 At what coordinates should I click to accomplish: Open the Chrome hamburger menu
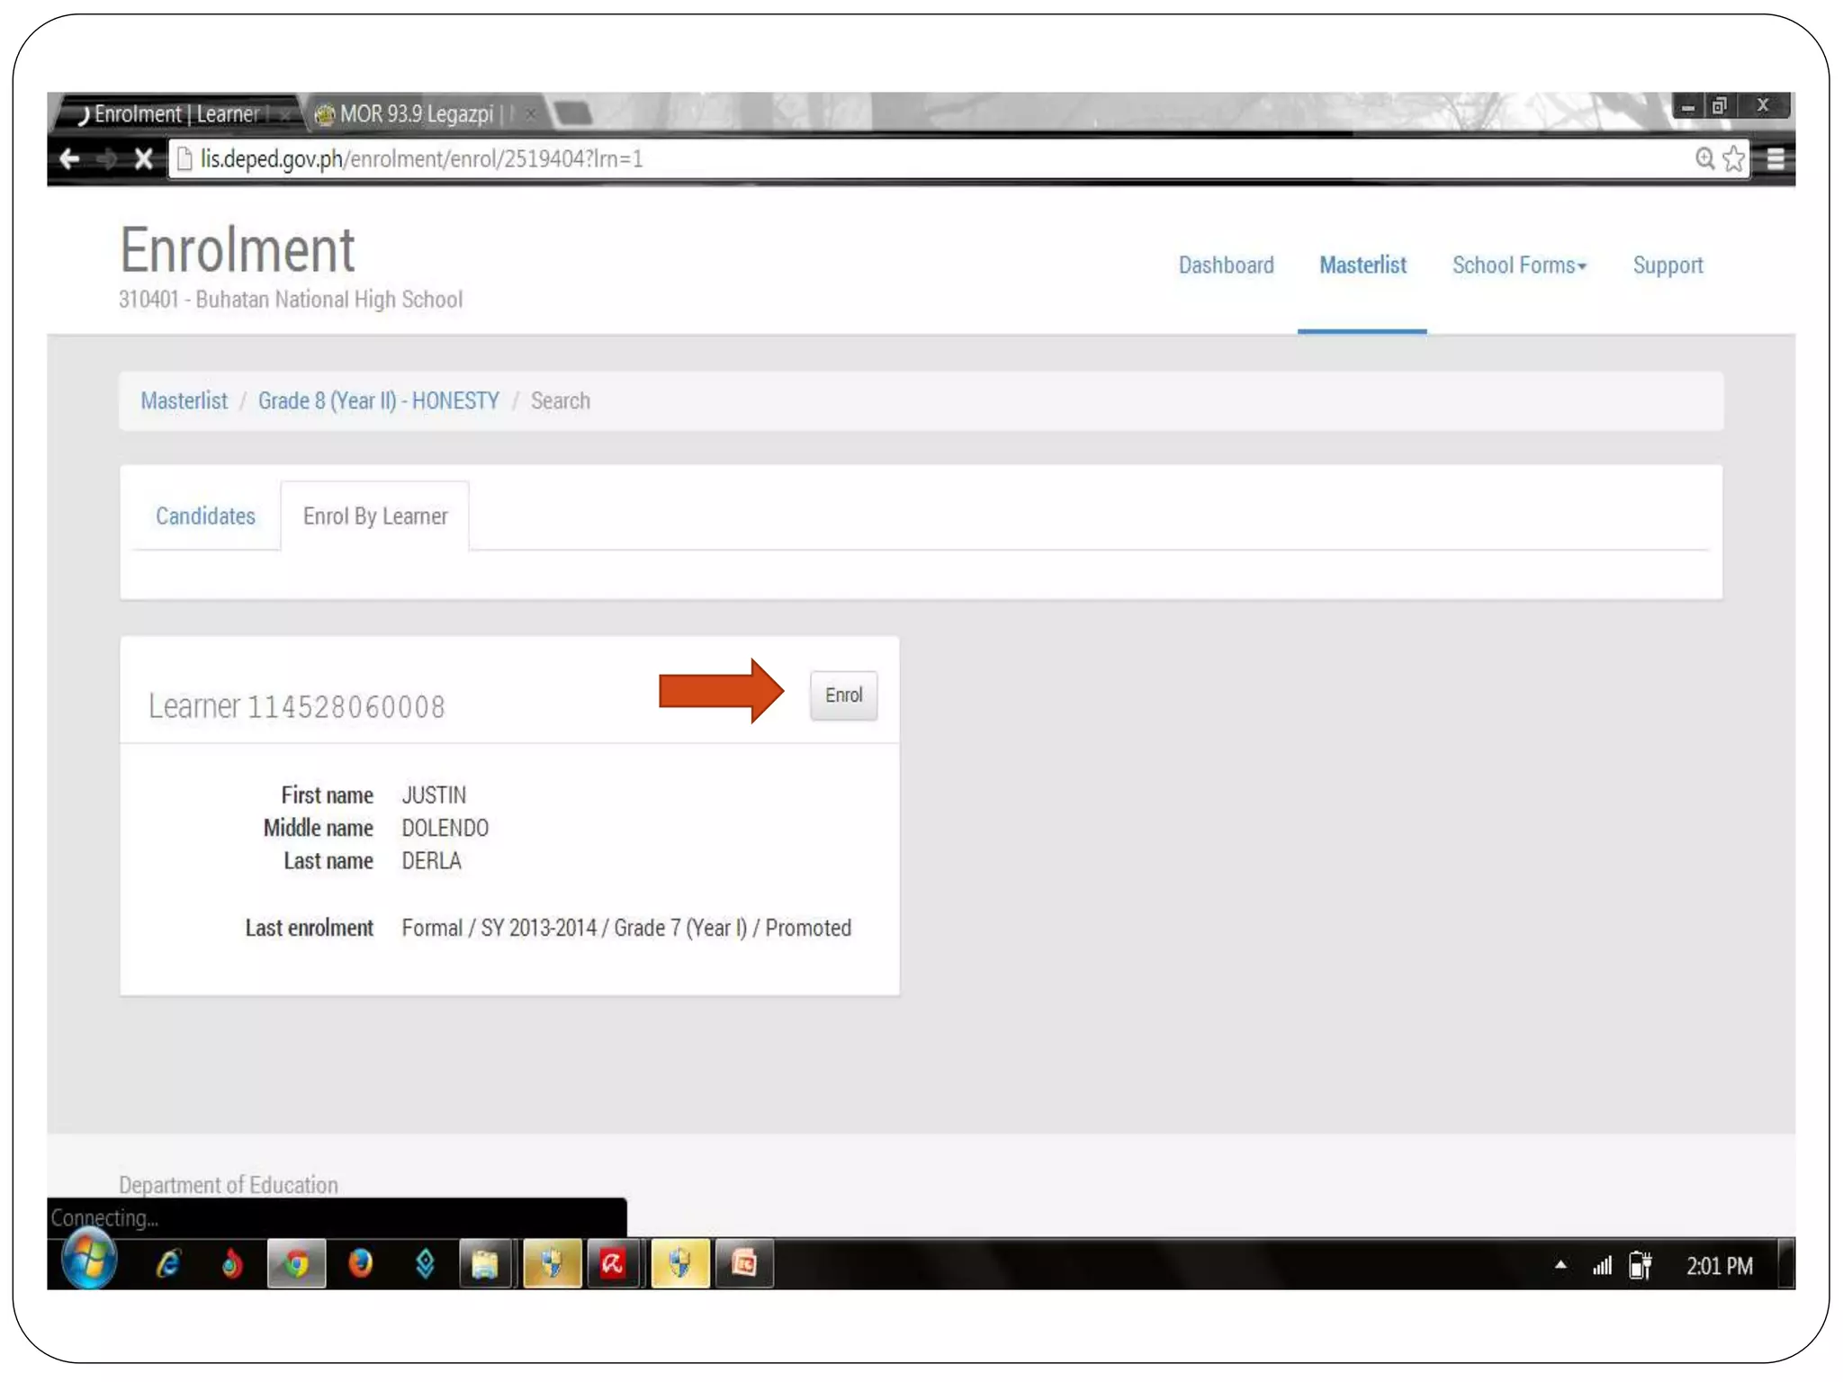coord(1775,159)
